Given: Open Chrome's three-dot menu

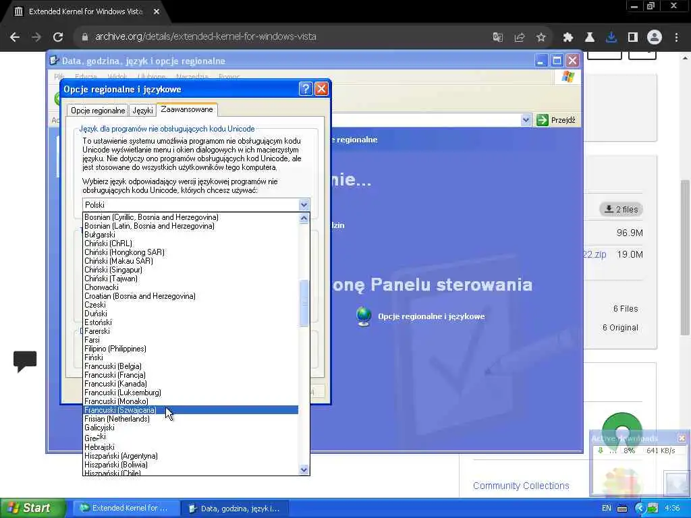Looking at the screenshot, I should pos(676,37).
